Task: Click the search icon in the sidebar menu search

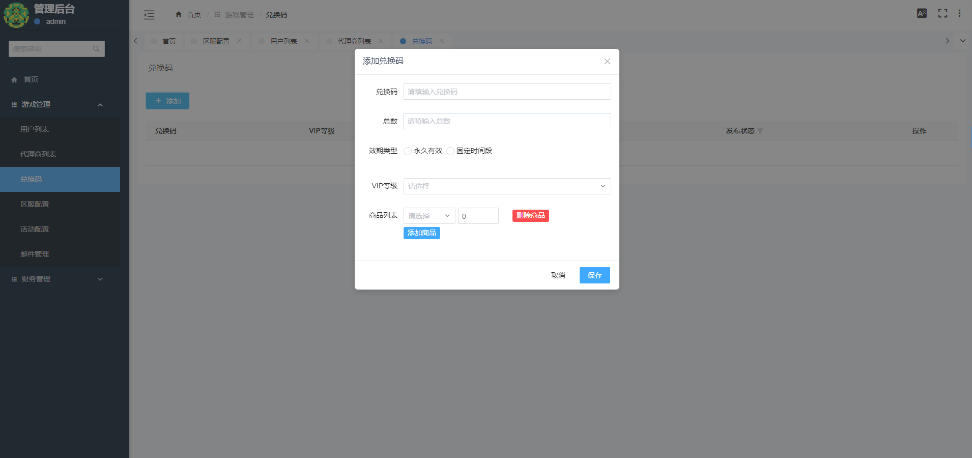Action: click(96, 48)
